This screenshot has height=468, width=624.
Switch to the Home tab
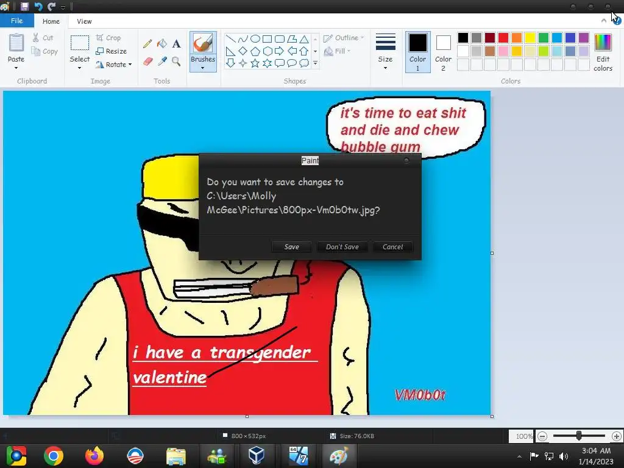51,21
